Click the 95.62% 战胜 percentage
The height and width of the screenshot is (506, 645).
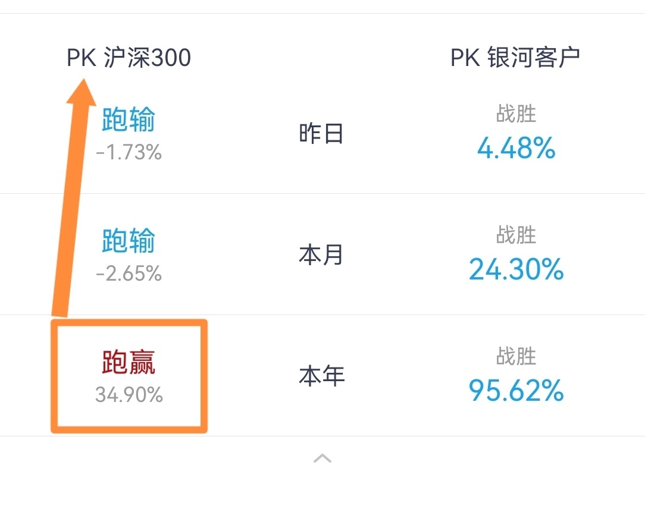(x=516, y=391)
